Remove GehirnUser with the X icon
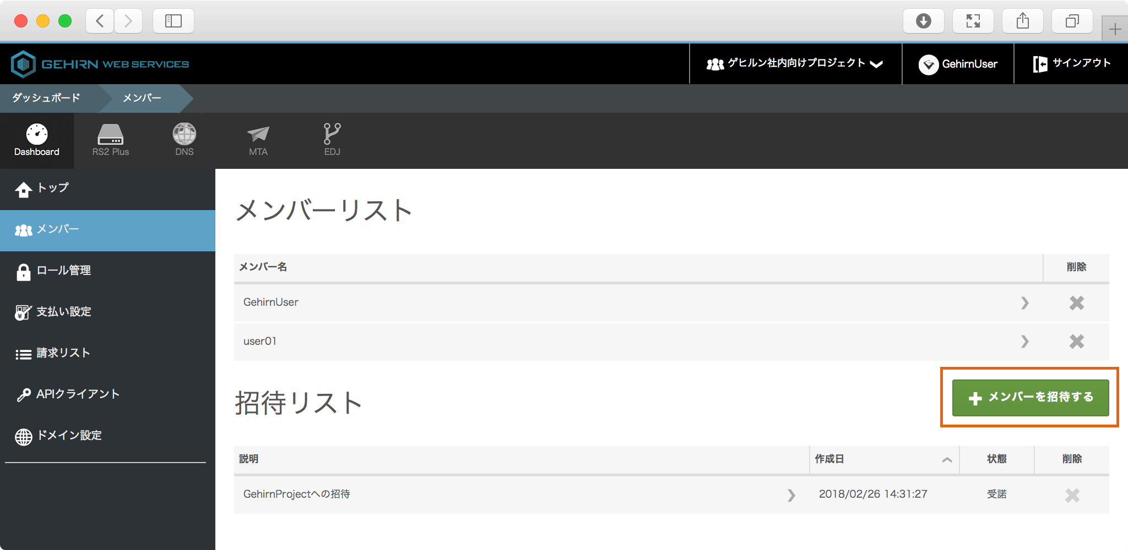 click(1076, 303)
